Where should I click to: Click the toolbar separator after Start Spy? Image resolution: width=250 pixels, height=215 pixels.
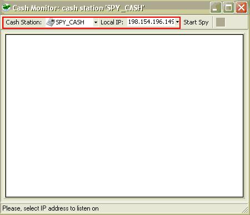(213, 22)
